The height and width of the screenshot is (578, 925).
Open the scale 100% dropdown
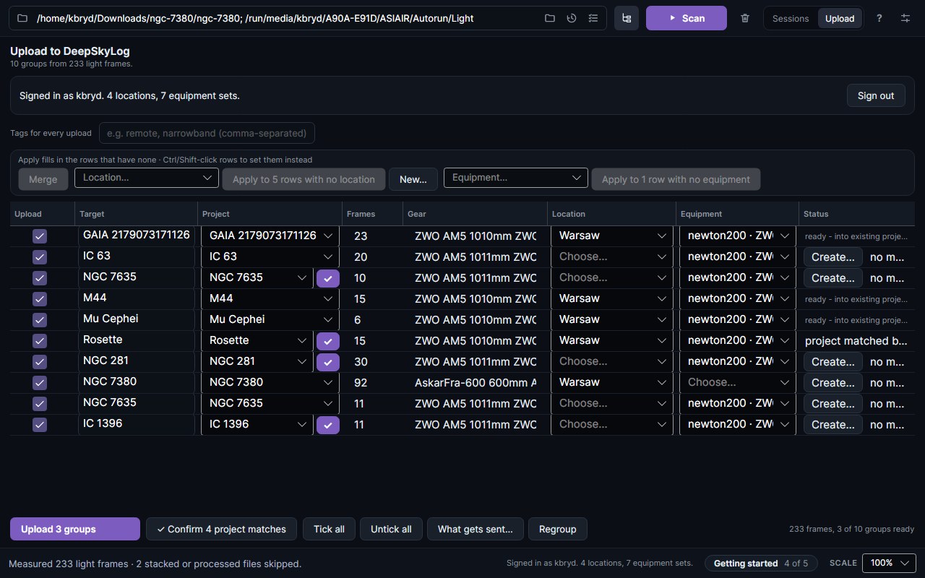point(889,563)
